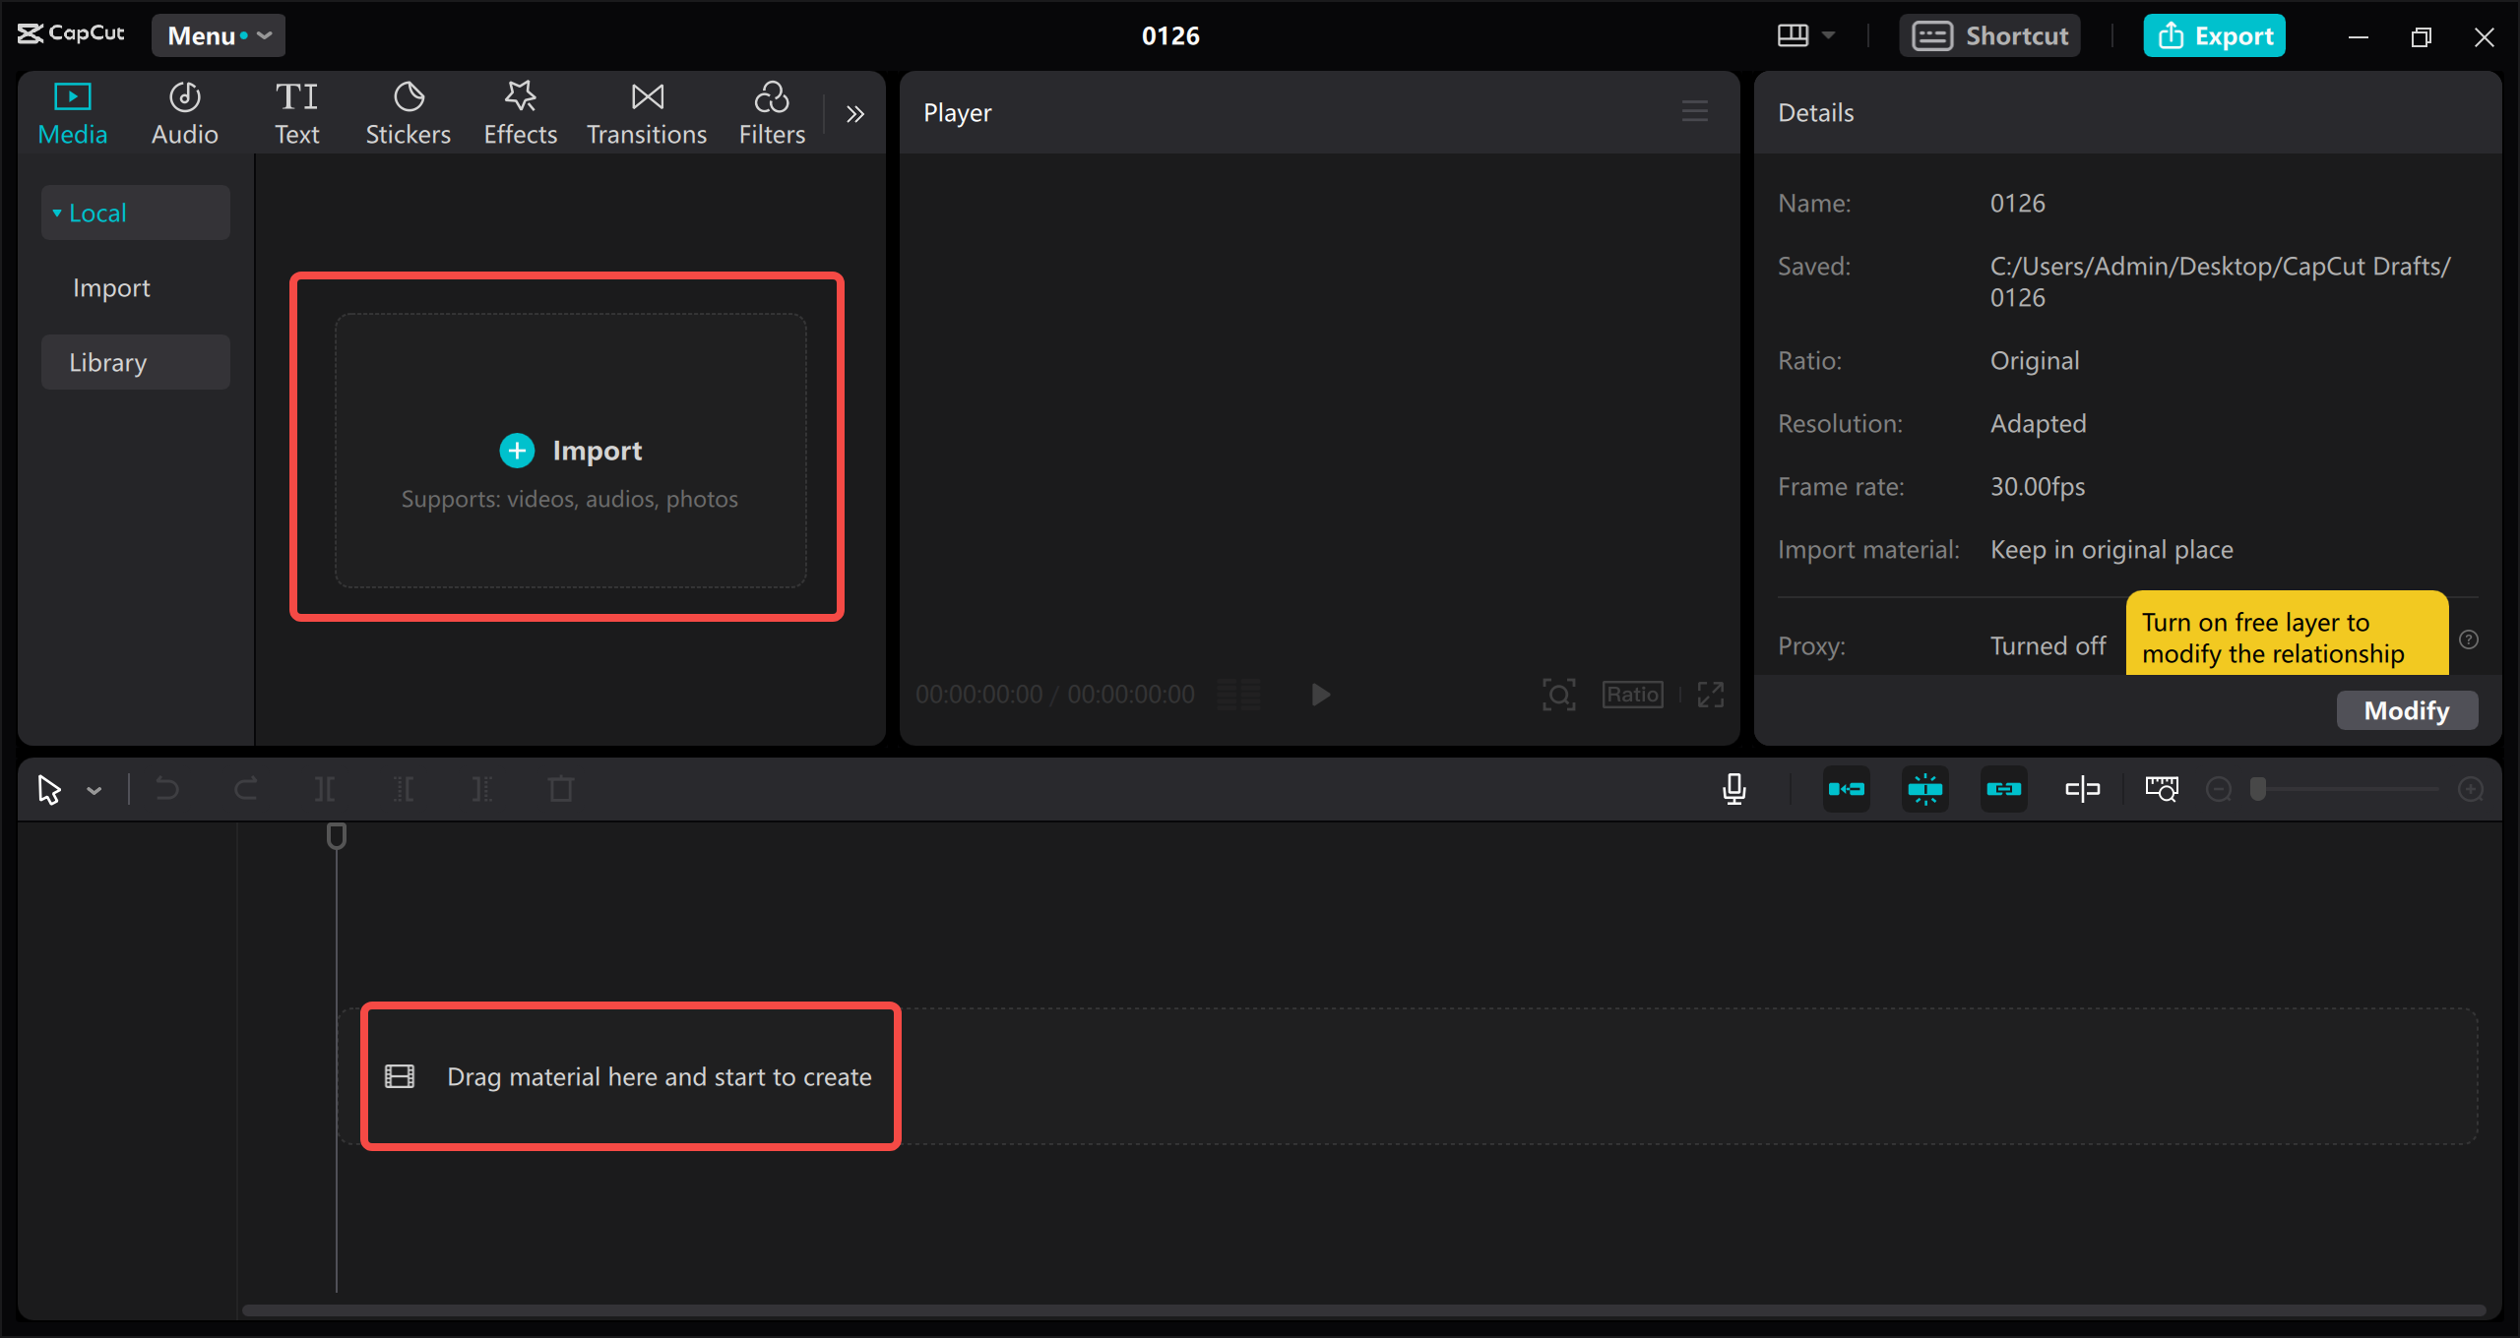This screenshot has width=2520, height=1338.
Task: Toggle main track magnet
Action: pos(1846,789)
